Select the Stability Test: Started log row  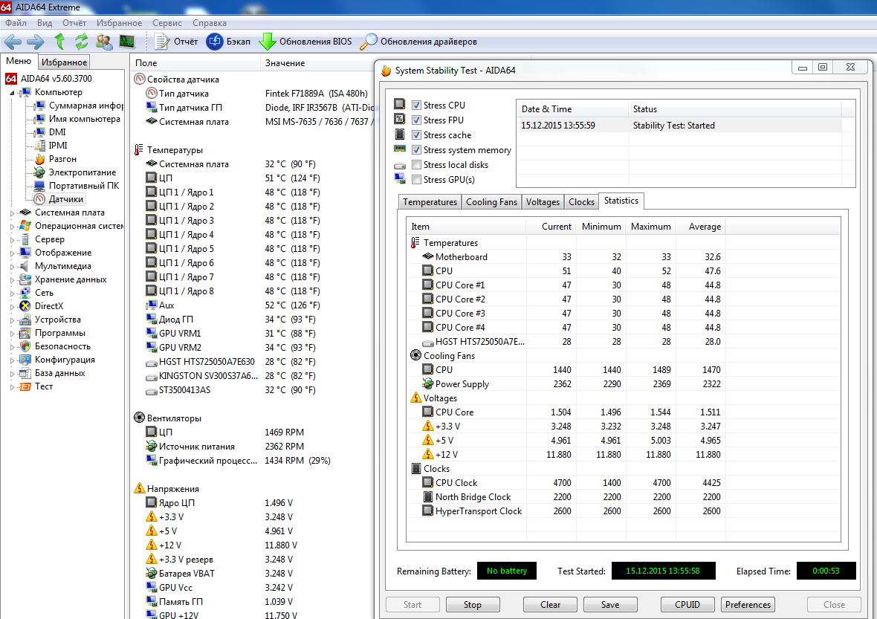pyautogui.click(x=679, y=126)
